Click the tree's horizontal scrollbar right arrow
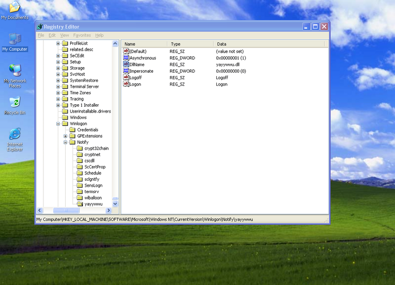395x285 pixels. (x=109, y=210)
